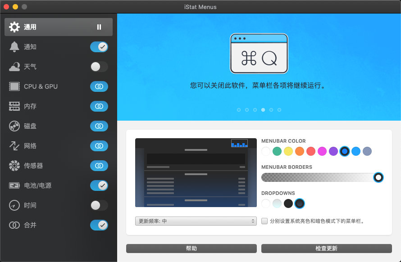
Task: Go to the third banner page dot
Action: 255,110
